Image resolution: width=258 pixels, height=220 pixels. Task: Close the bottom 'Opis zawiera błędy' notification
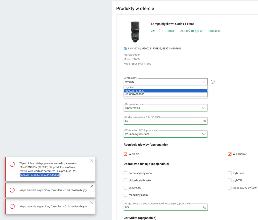pyautogui.click(x=92, y=202)
